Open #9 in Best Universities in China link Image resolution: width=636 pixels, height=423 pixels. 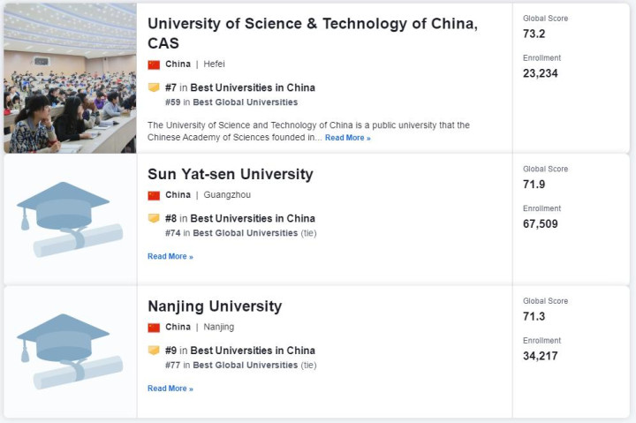point(240,351)
